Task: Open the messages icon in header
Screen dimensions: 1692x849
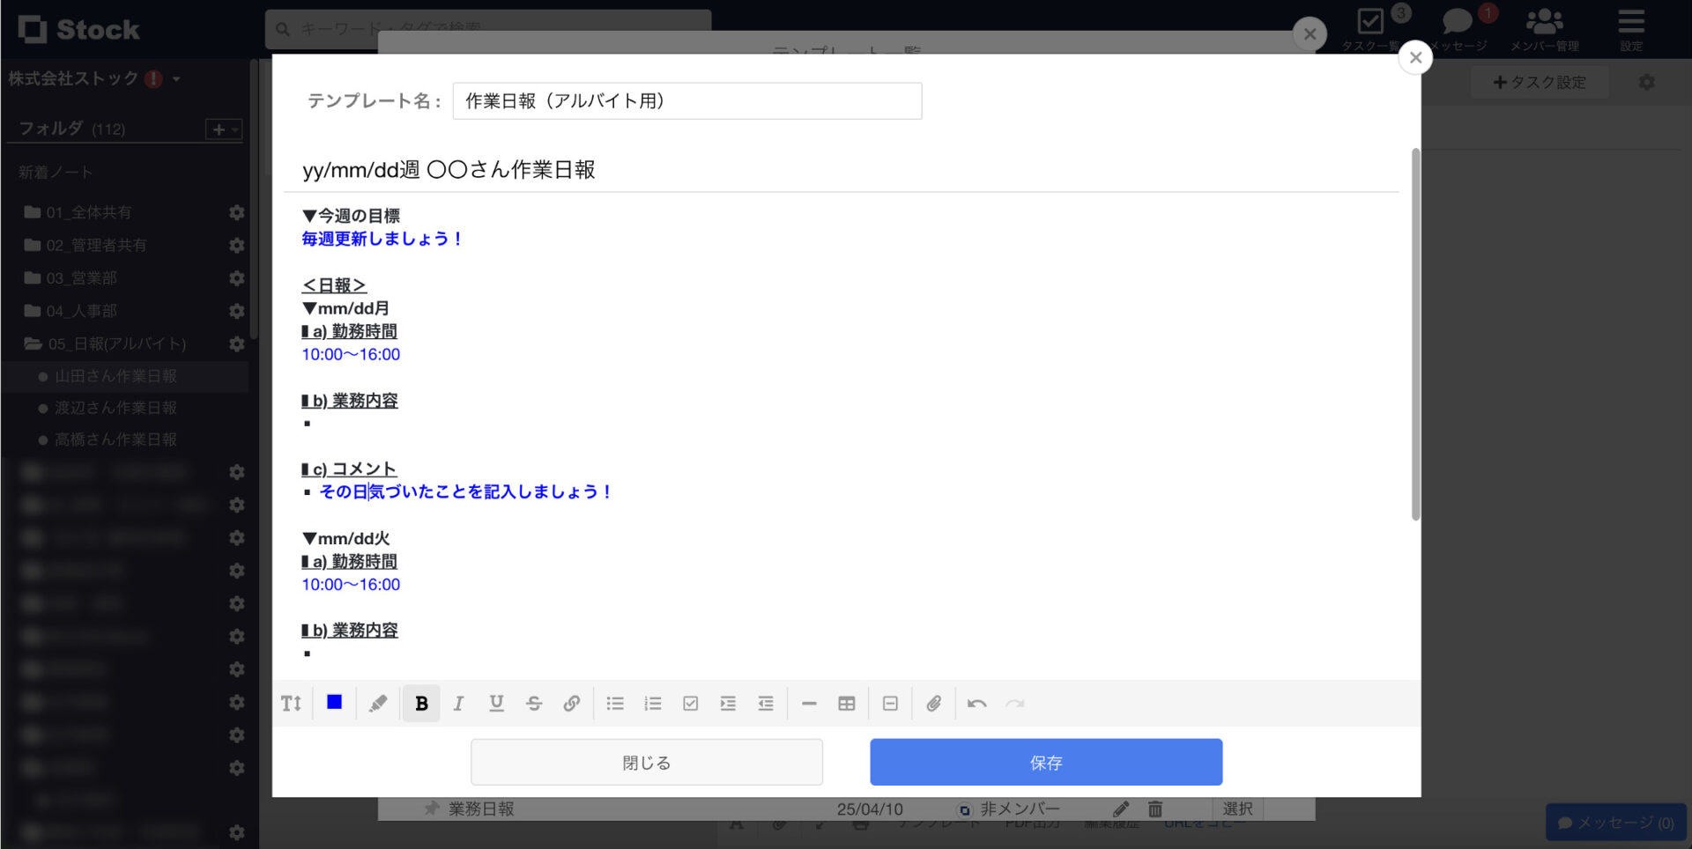Action: pos(1458,28)
